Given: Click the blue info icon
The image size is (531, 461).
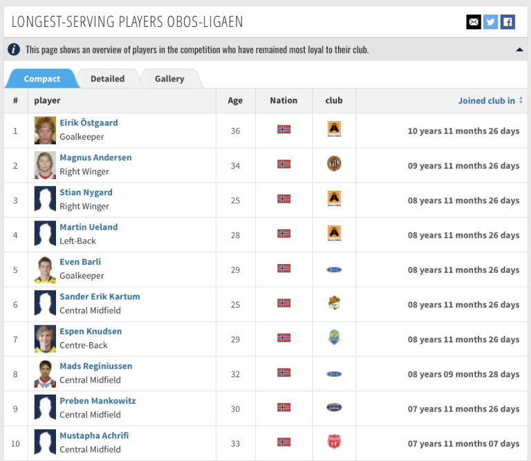Looking at the screenshot, I should (14, 50).
